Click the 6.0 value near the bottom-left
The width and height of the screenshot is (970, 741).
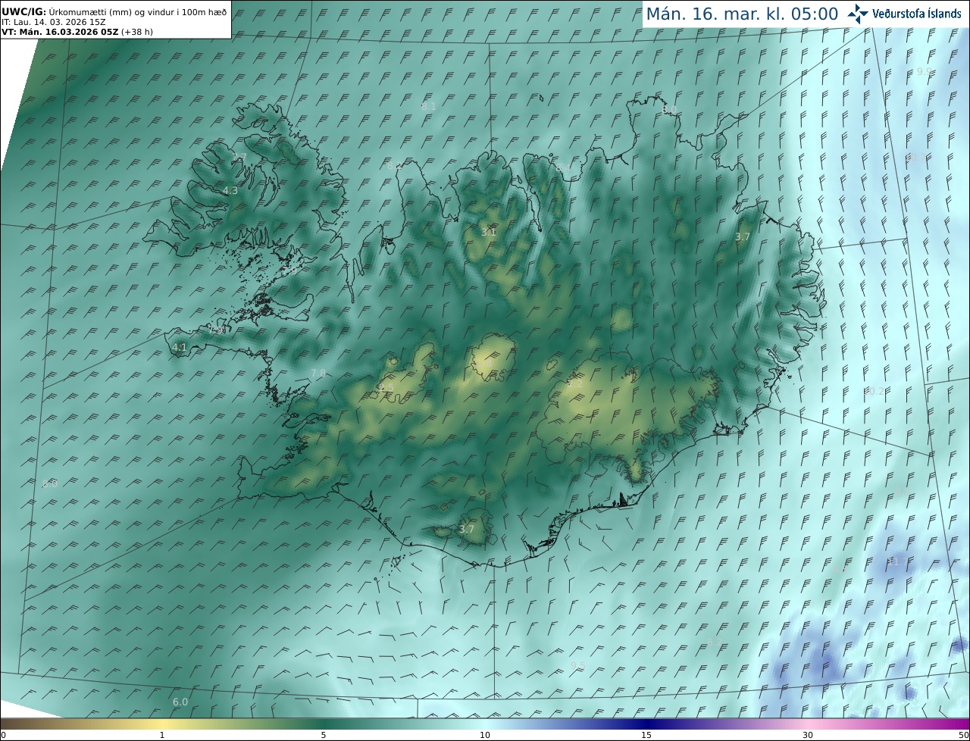pos(180,702)
